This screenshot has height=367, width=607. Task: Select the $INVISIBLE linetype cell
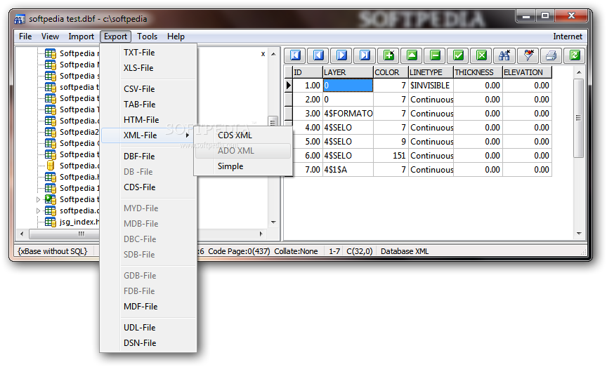coord(431,86)
